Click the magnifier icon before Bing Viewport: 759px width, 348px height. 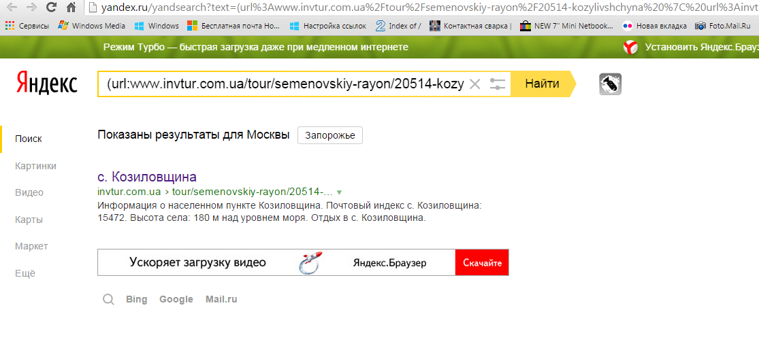[109, 300]
